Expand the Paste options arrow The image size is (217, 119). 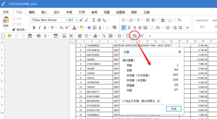coord(6,29)
